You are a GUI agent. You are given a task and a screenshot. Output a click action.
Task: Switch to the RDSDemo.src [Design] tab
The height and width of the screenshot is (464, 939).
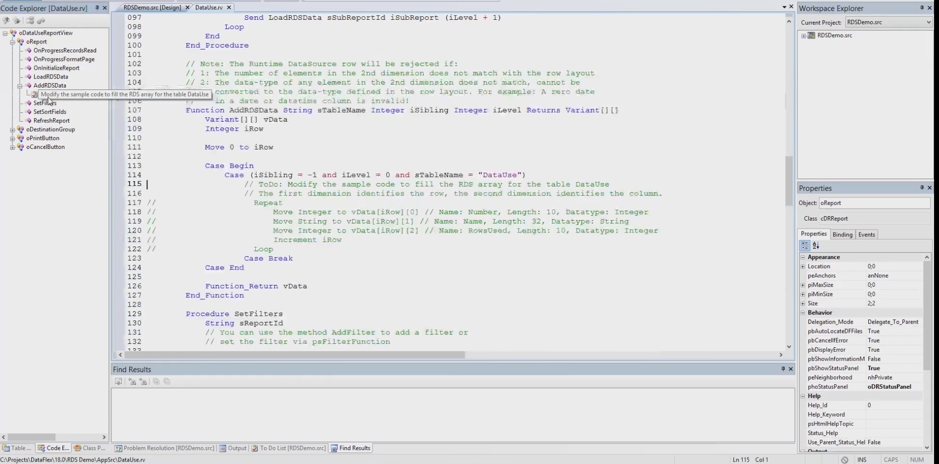click(x=152, y=7)
